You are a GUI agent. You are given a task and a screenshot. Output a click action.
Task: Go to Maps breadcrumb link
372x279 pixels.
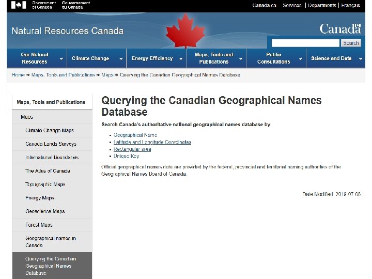click(x=107, y=75)
